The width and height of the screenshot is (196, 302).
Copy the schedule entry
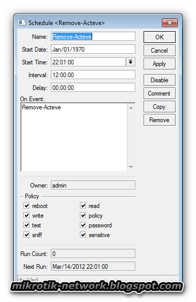coord(159,106)
